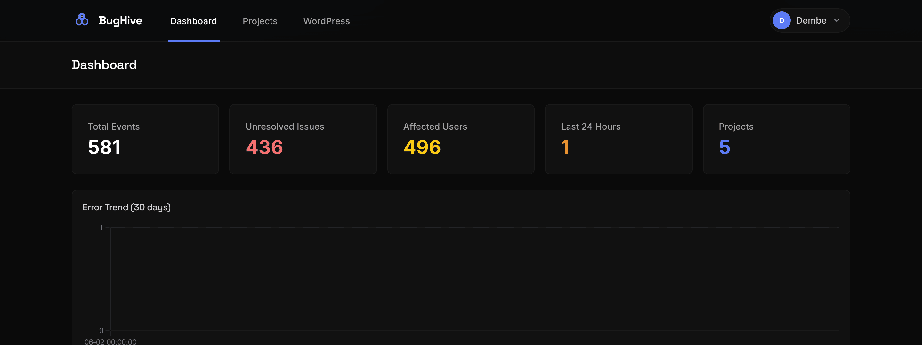Click the Unresolved Issues label

click(285, 126)
